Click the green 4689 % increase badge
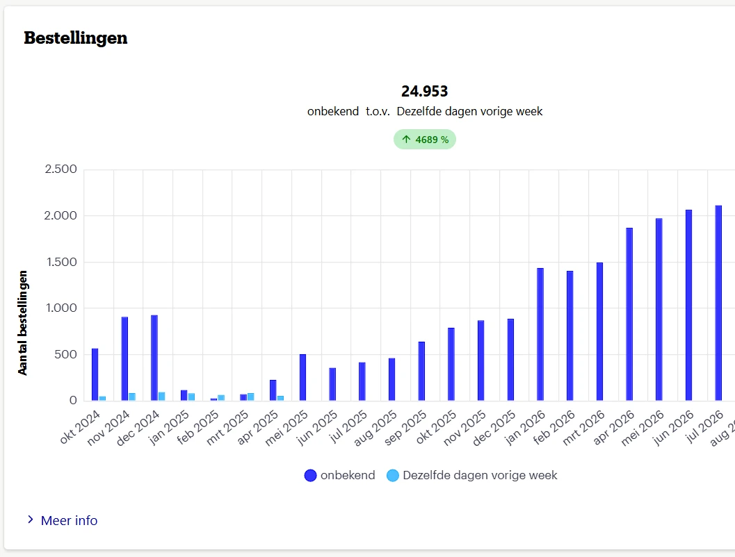 [x=425, y=140]
